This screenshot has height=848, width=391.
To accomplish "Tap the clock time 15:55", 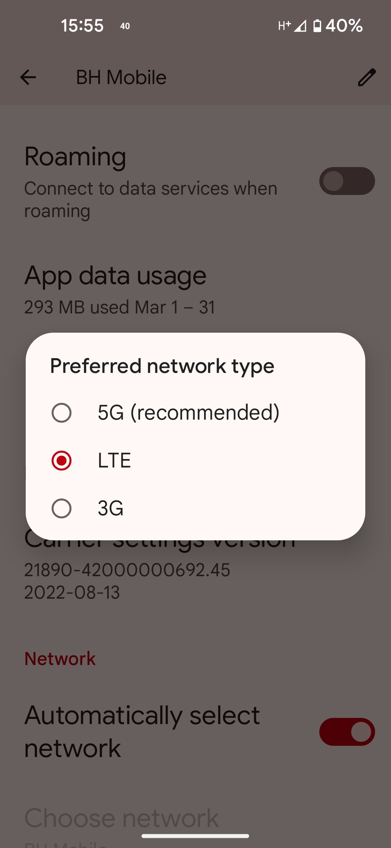I will click(82, 26).
